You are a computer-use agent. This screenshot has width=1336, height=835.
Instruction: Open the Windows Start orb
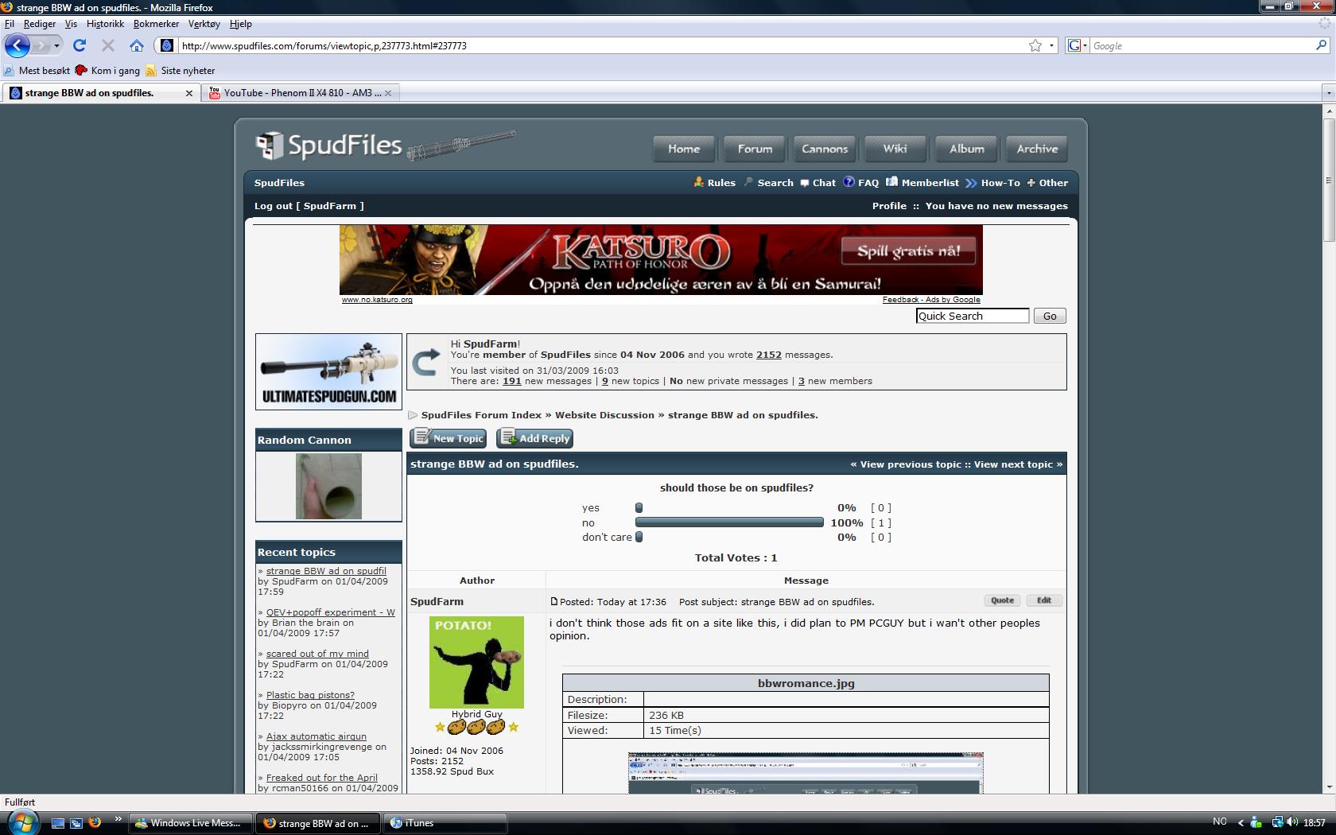(21, 821)
